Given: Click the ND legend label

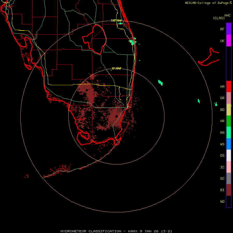Looking at the screenshot, I should point(222,201).
